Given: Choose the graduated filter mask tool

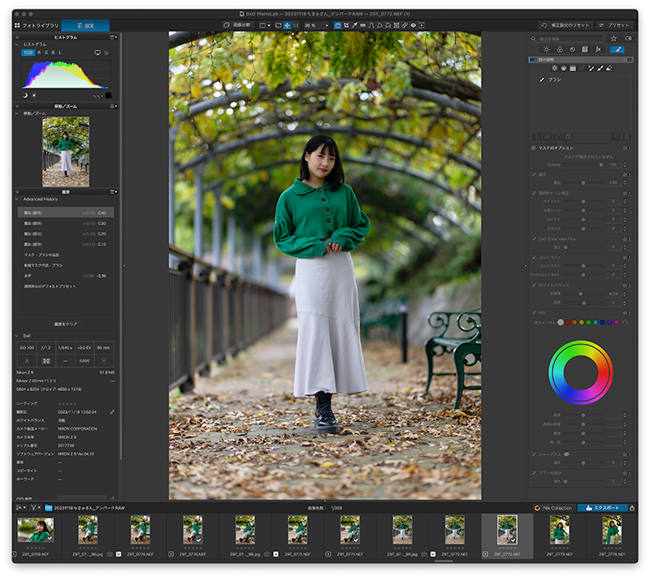Looking at the screenshot, I should (x=573, y=68).
